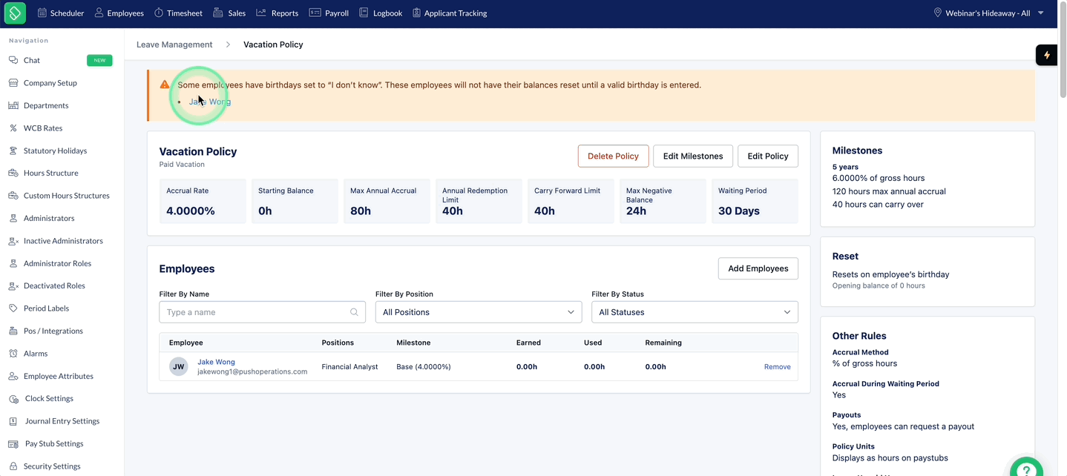Open the Logbook menu

coord(381,13)
